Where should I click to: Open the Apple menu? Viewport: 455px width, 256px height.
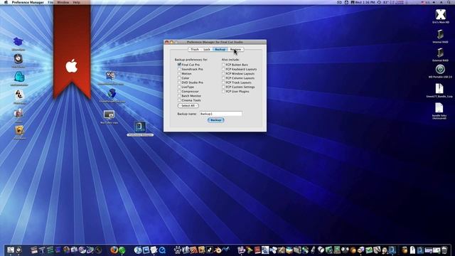pos(5,2)
